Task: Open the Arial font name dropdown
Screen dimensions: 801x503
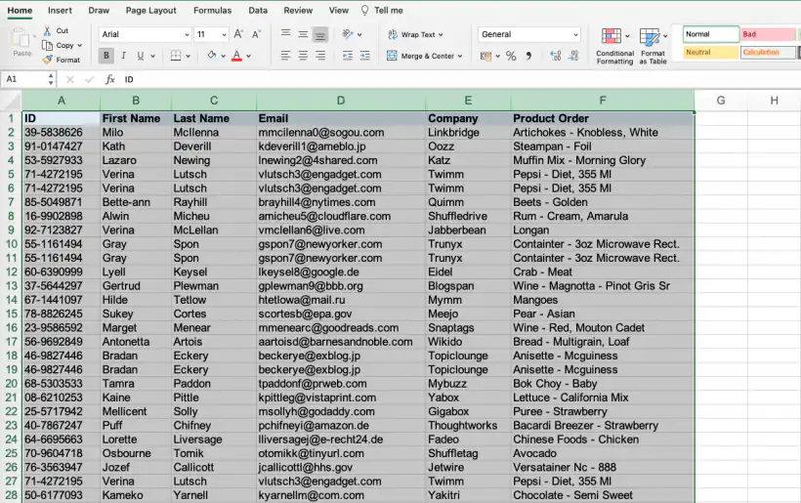Action: click(x=187, y=35)
